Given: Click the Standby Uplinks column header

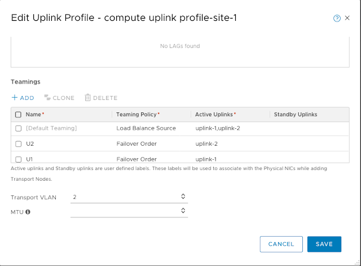Looking at the screenshot, I should [x=295, y=115].
